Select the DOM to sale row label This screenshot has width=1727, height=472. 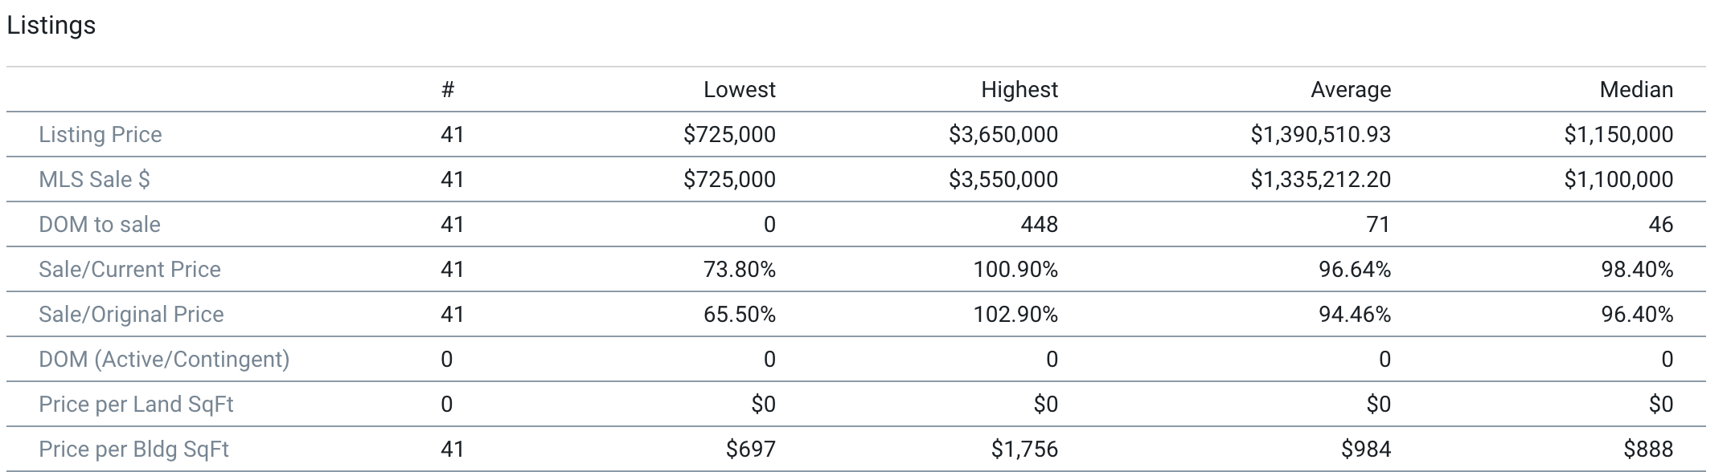[x=100, y=225]
